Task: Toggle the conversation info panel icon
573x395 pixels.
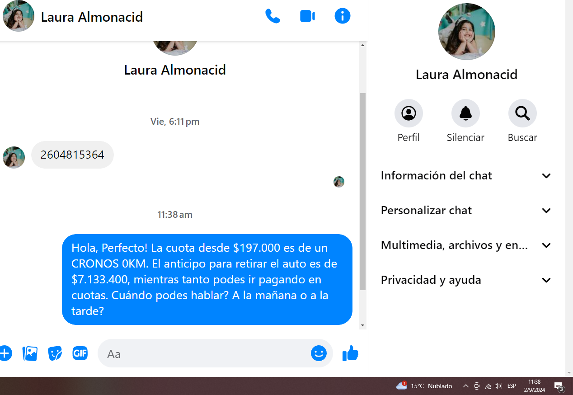Action: [343, 16]
